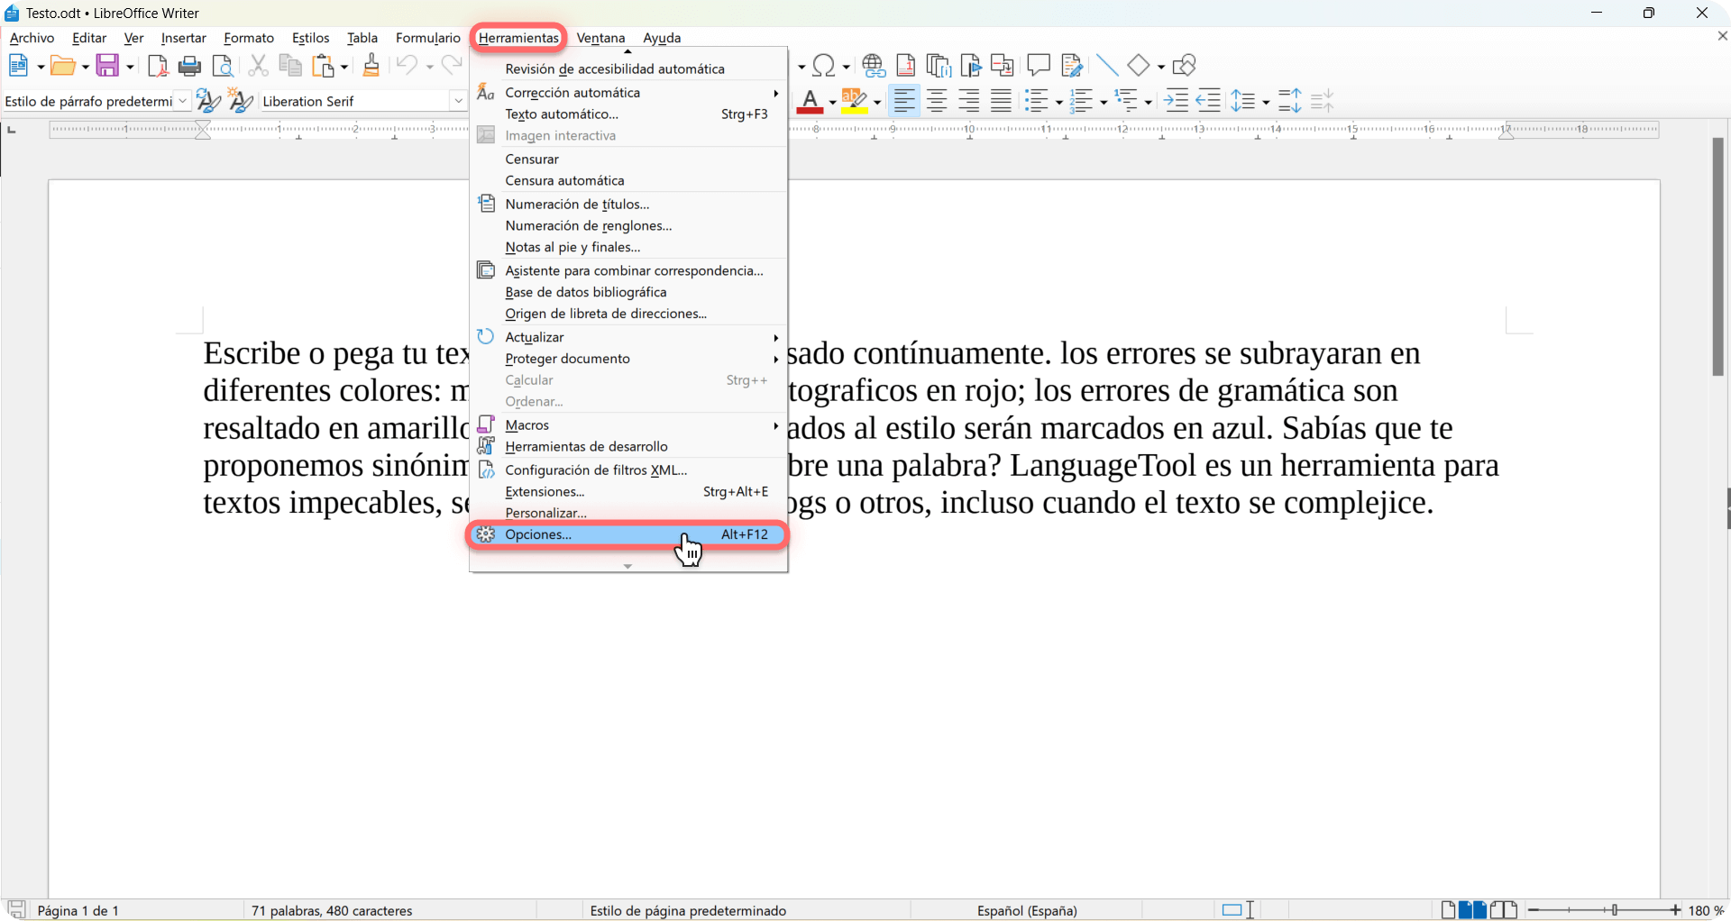The width and height of the screenshot is (1731, 921).
Task: Expand the font name dropdown
Action: [x=458, y=101]
